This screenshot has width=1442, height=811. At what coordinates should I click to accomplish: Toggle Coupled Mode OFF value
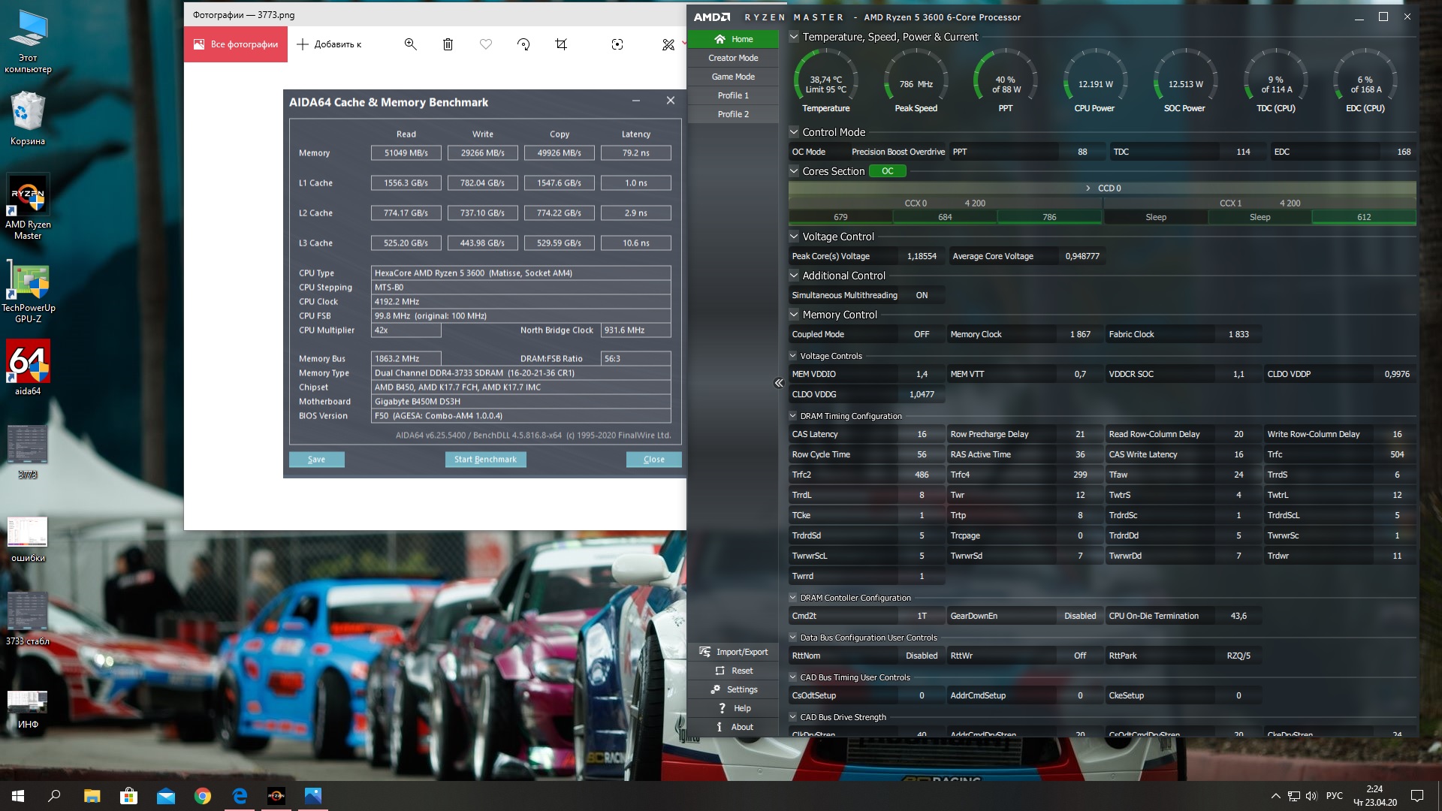pos(922,334)
